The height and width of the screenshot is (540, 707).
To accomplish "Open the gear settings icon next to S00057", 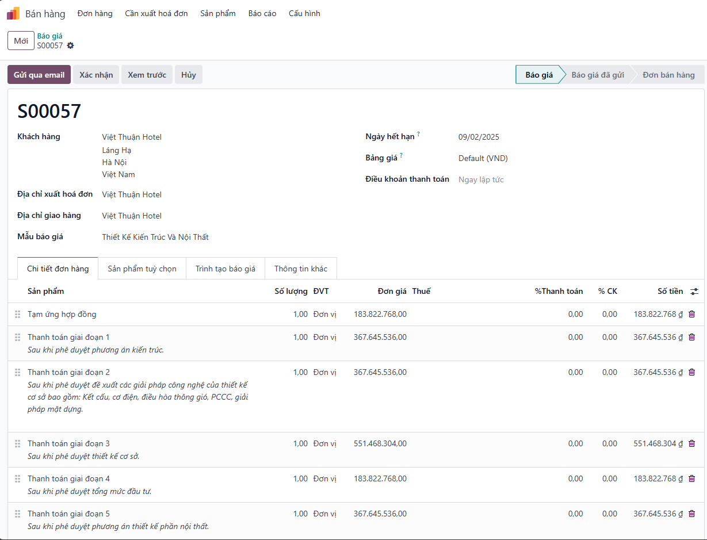I will pos(70,45).
